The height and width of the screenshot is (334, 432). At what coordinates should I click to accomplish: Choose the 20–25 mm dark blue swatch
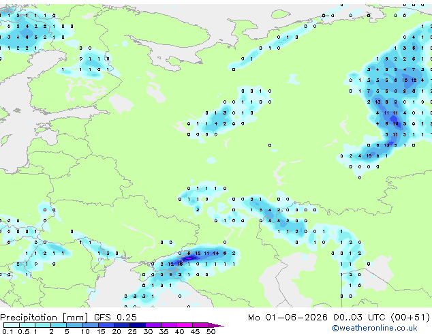(122, 325)
